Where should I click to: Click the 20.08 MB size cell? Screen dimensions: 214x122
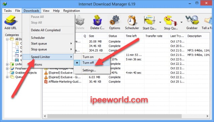[x=95, y=41]
